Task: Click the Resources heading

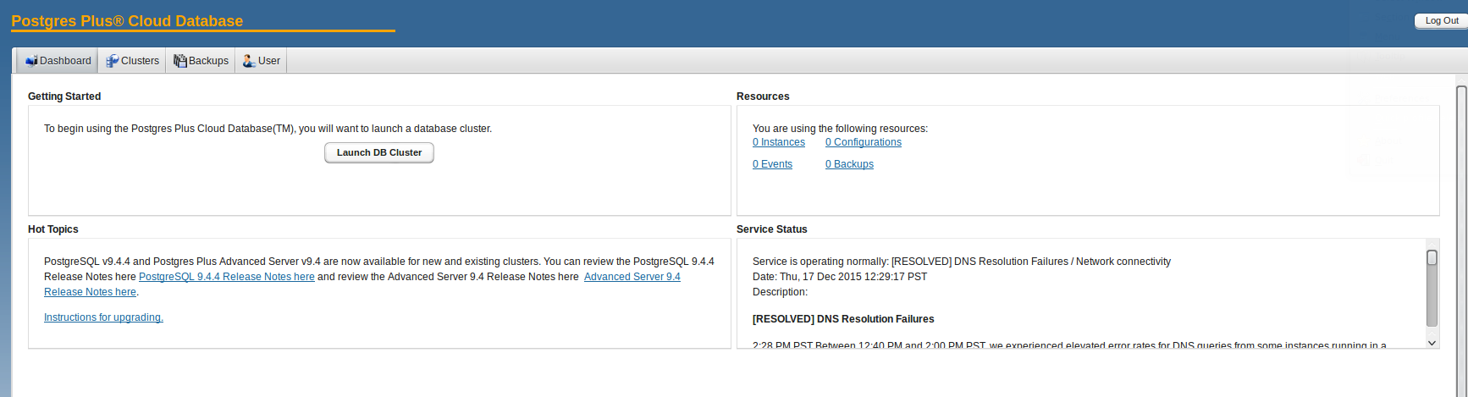Action: tap(763, 96)
